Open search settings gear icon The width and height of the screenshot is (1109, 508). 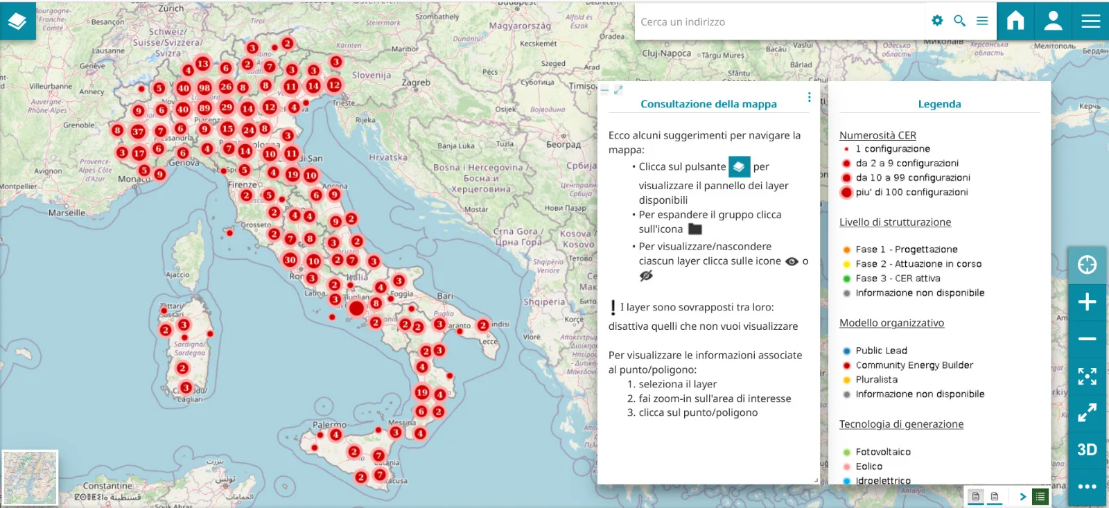[x=937, y=21]
